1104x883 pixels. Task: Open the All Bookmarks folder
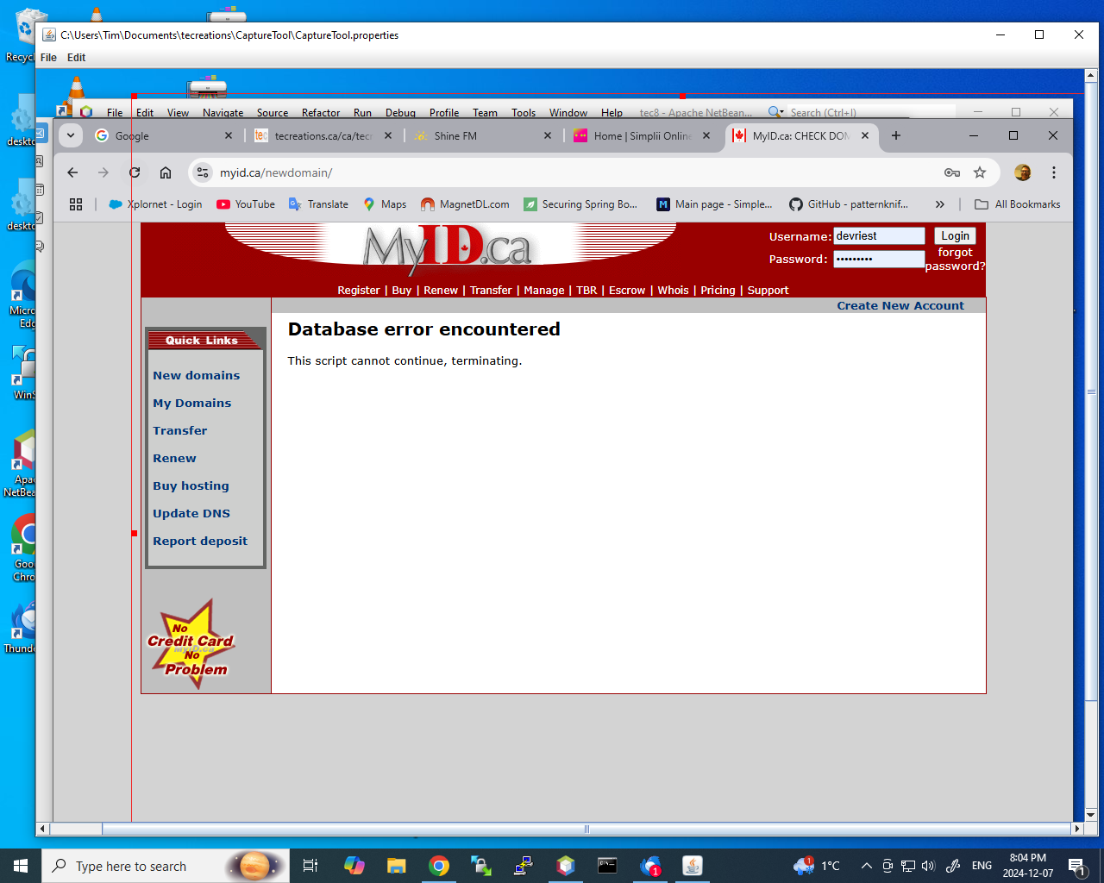coord(1018,204)
